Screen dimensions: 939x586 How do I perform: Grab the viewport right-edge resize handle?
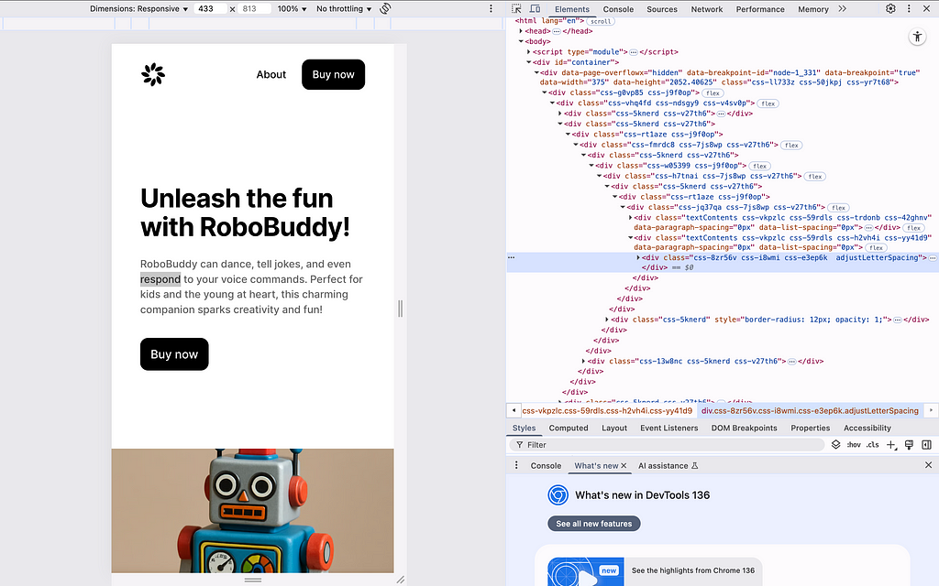(400, 309)
